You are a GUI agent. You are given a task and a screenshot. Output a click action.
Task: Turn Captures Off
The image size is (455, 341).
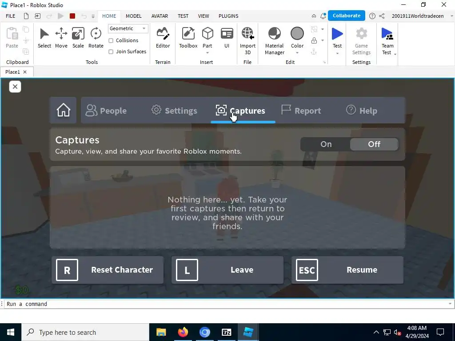click(374, 144)
